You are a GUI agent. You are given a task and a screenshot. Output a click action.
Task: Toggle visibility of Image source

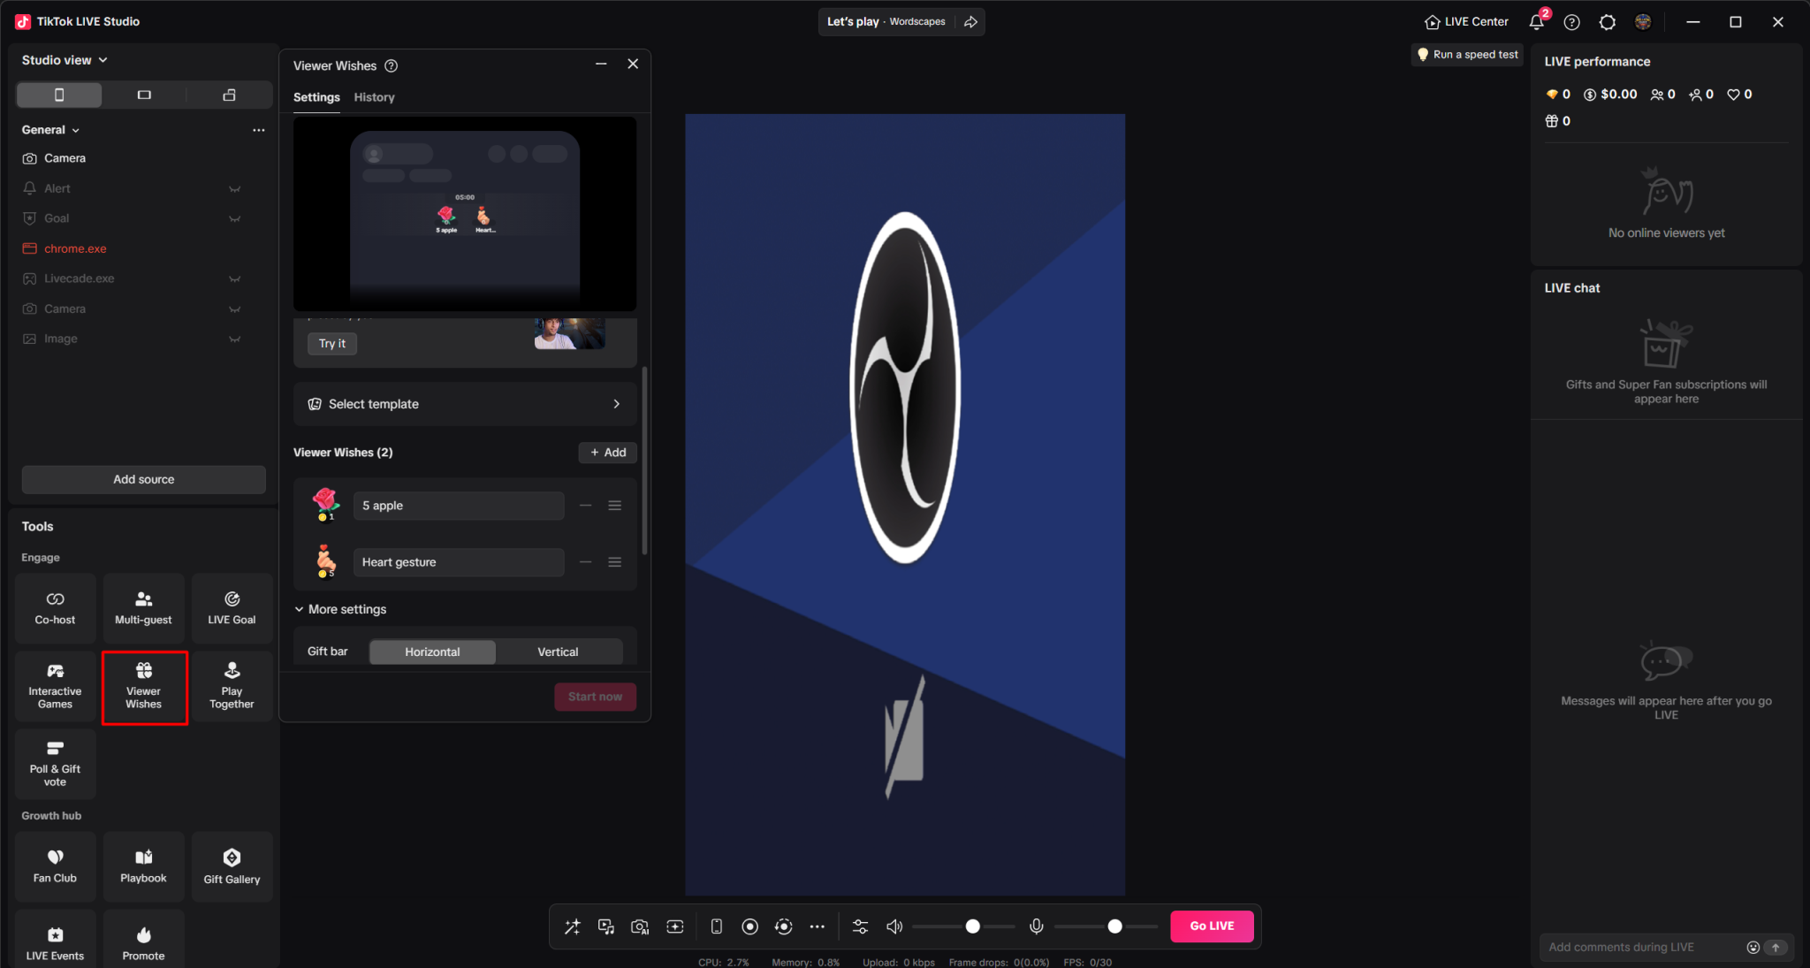pyautogui.click(x=234, y=339)
